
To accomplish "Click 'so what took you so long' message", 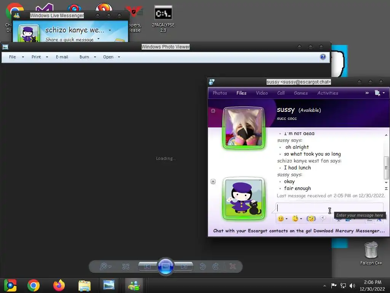I will 312,154.
